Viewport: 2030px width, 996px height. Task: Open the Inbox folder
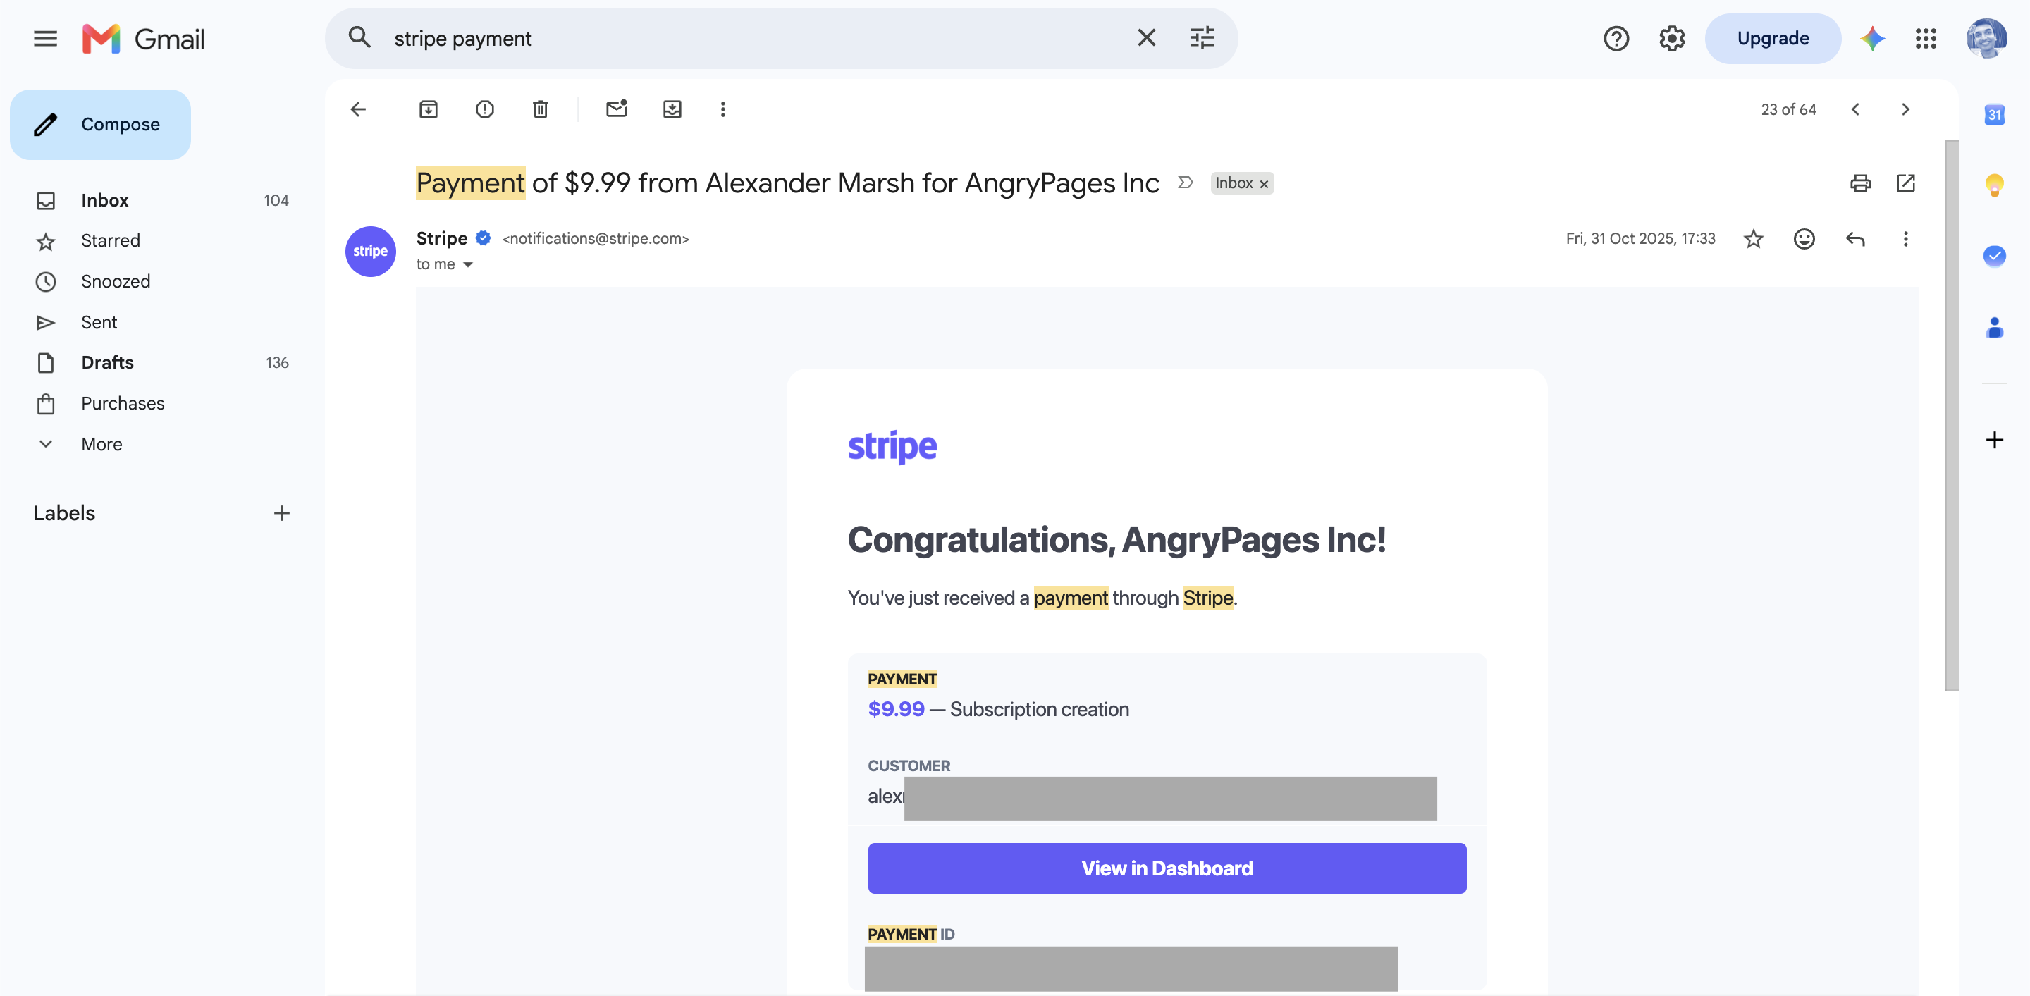click(x=104, y=200)
